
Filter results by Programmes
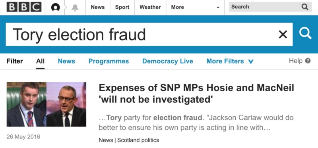[x=109, y=61]
